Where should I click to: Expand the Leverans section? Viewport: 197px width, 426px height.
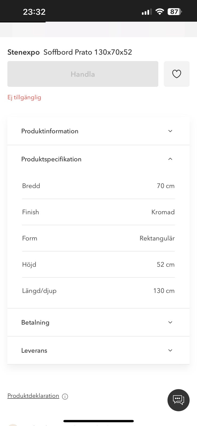pyautogui.click(x=98, y=350)
